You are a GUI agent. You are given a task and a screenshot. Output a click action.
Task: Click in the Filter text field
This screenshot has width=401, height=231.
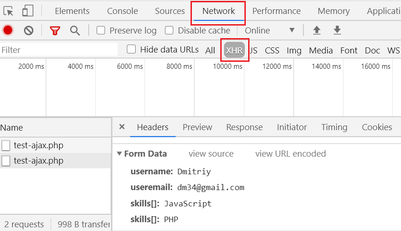click(58, 50)
